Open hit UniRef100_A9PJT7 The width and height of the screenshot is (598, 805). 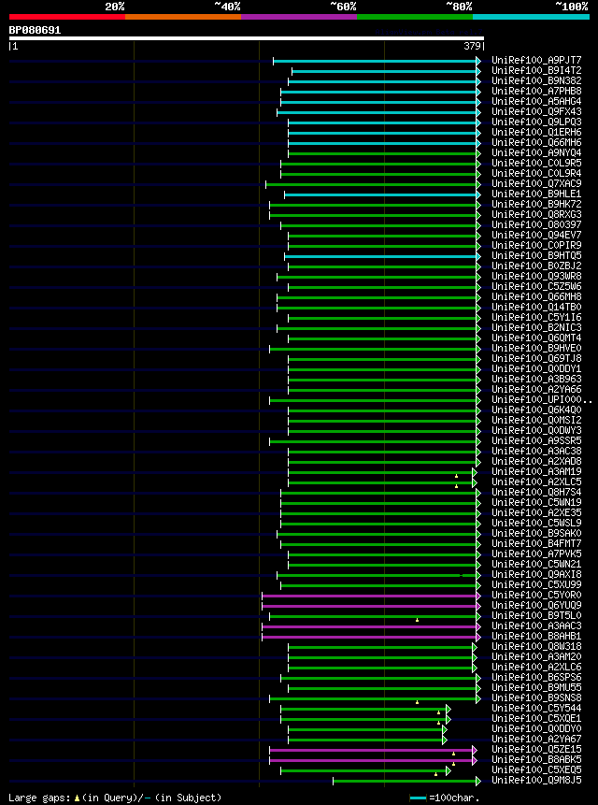(x=536, y=61)
